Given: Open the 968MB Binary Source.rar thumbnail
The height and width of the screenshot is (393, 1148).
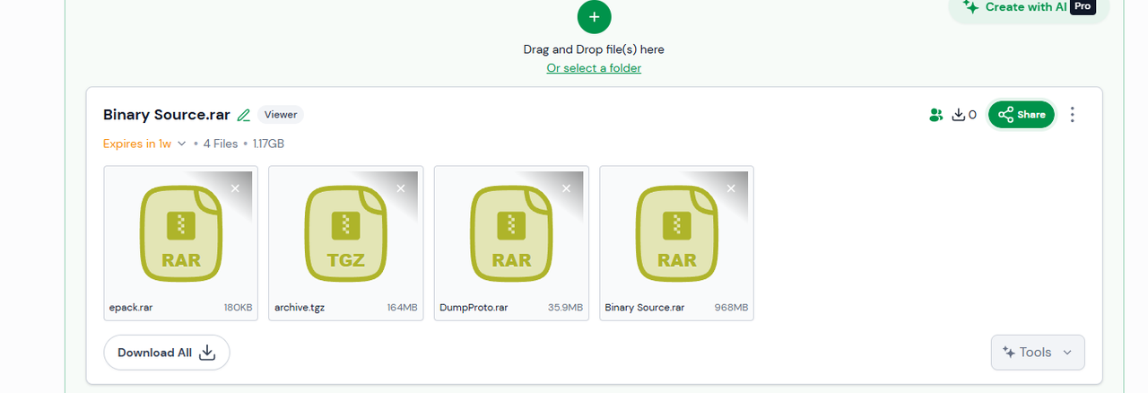Looking at the screenshot, I should tap(676, 234).
